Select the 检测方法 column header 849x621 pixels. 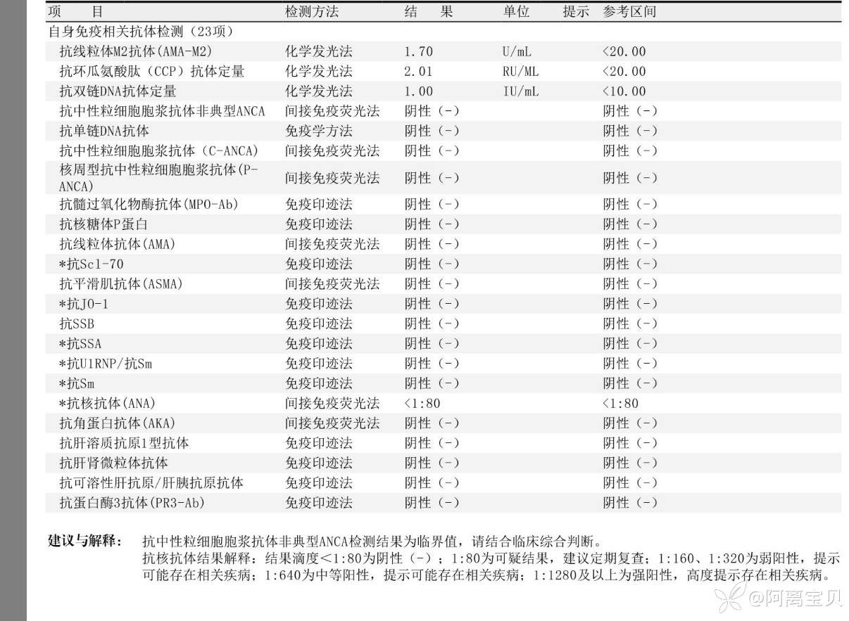tap(311, 12)
